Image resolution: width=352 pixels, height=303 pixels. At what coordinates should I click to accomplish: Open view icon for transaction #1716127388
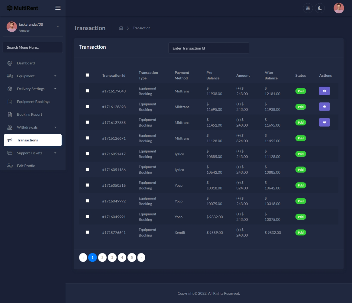click(x=324, y=122)
